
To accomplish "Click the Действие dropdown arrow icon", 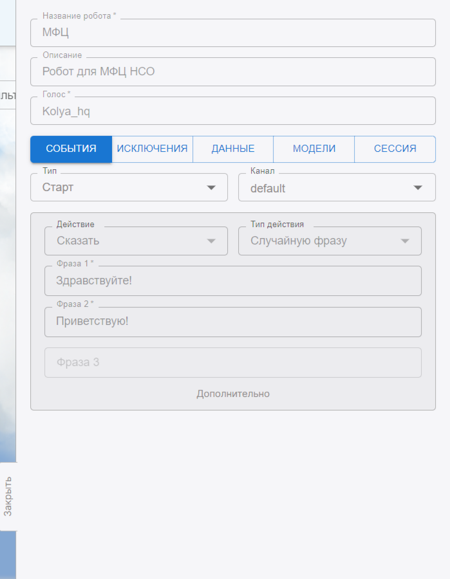I will point(211,241).
